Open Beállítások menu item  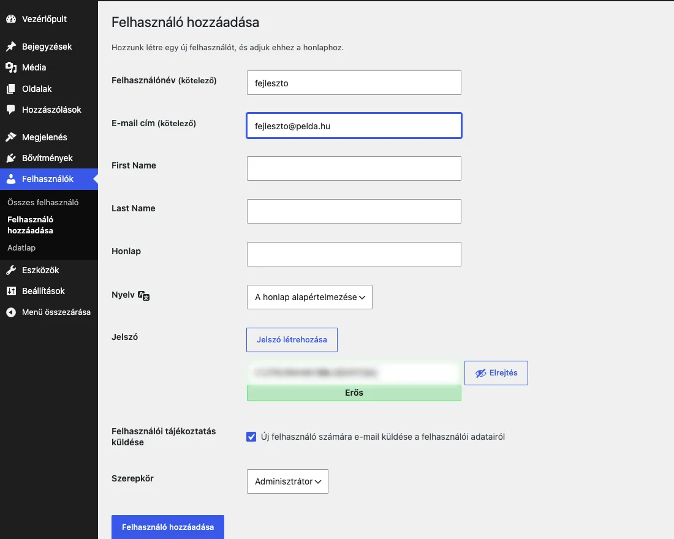coord(49,291)
